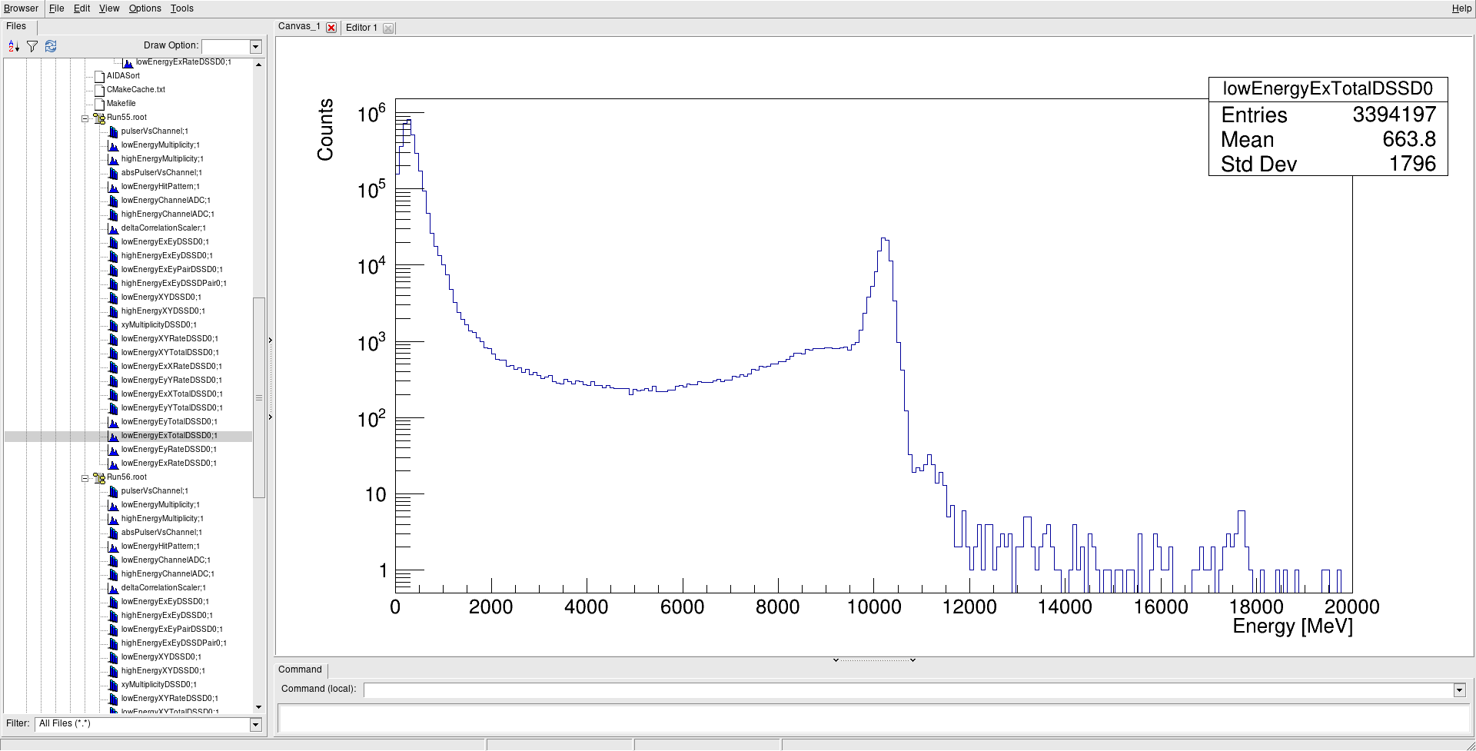Click histogram icon of highEnergyChannelADC;1 under Run55.root

tap(113, 214)
